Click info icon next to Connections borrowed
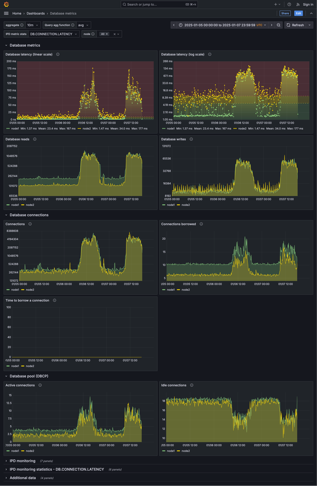Image resolution: width=317 pixels, height=486 pixels. [x=201, y=224]
